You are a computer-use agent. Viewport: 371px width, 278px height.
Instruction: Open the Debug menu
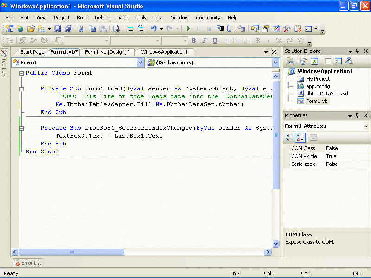[x=102, y=18]
